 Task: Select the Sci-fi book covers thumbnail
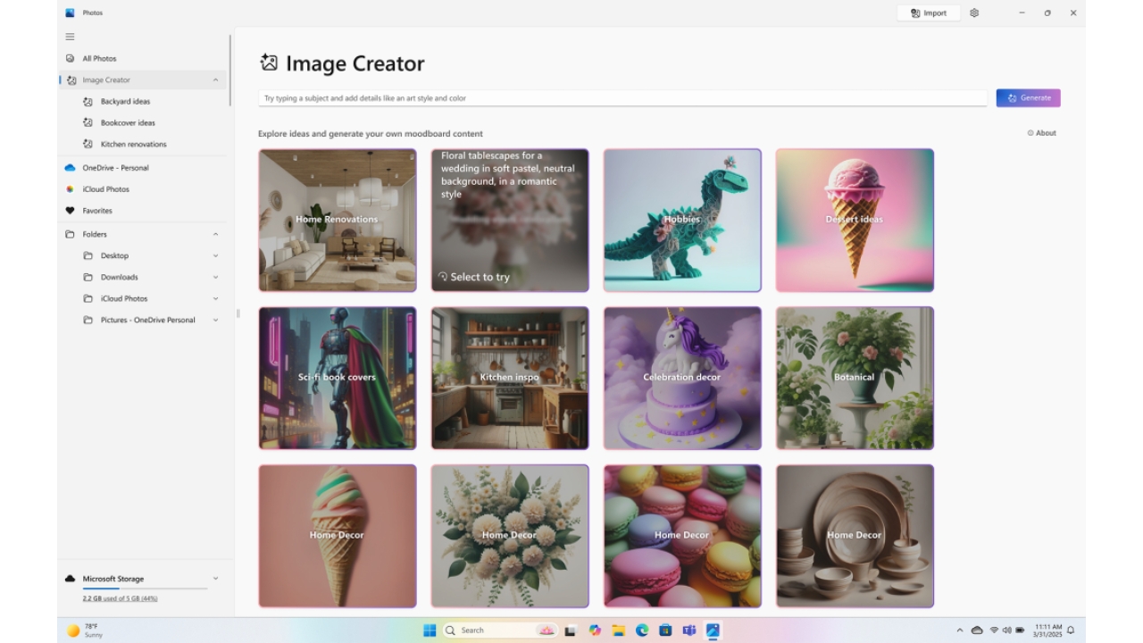click(x=338, y=378)
